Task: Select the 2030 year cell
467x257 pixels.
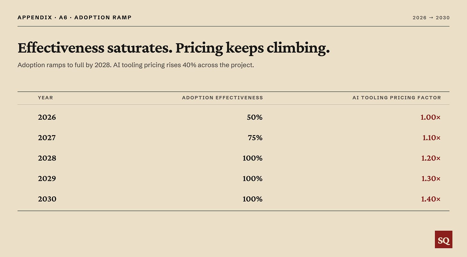Action: click(x=47, y=199)
